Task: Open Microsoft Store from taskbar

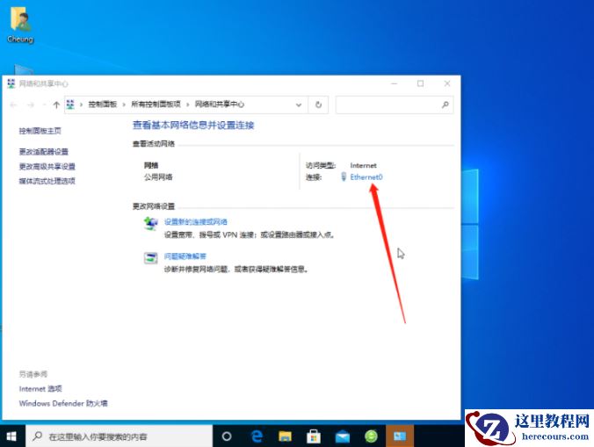Action: [x=314, y=436]
